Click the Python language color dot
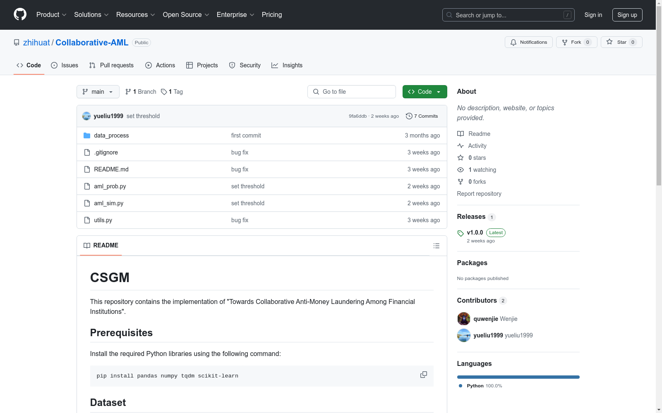 pyautogui.click(x=461, y=386)
